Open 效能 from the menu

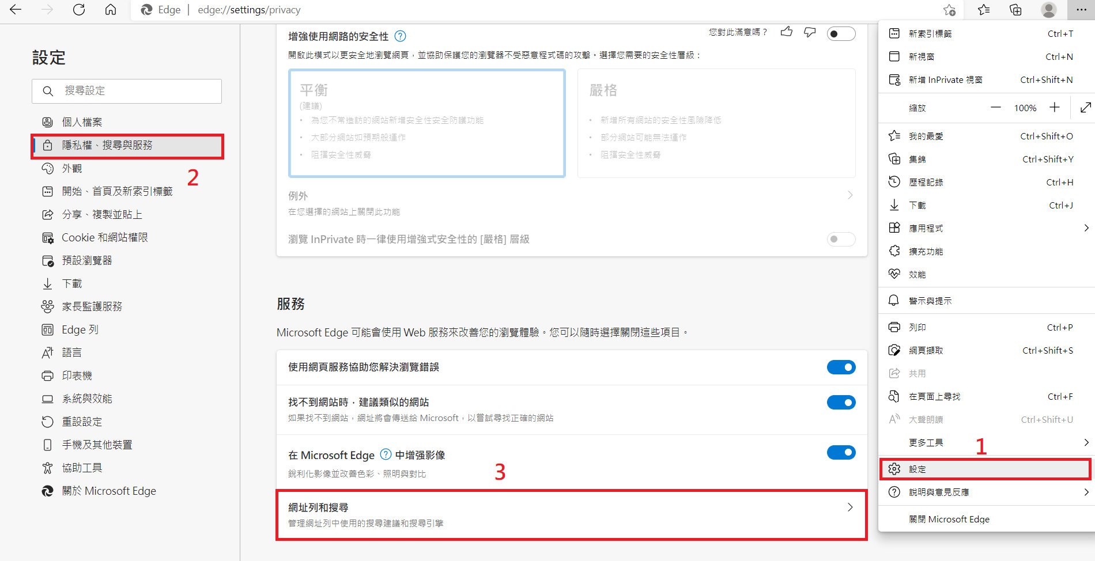tap(986, 274)
